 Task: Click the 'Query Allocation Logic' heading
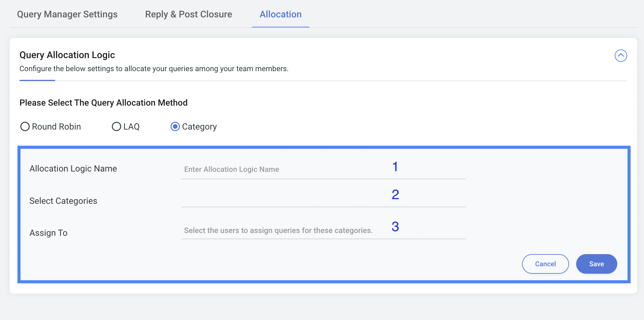tap(67, 55)
